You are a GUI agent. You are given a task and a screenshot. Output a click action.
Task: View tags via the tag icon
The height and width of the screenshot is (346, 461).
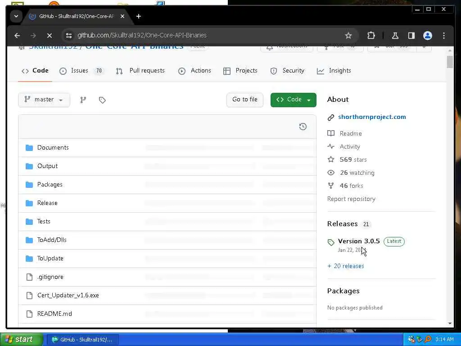[x=102, y=100]
